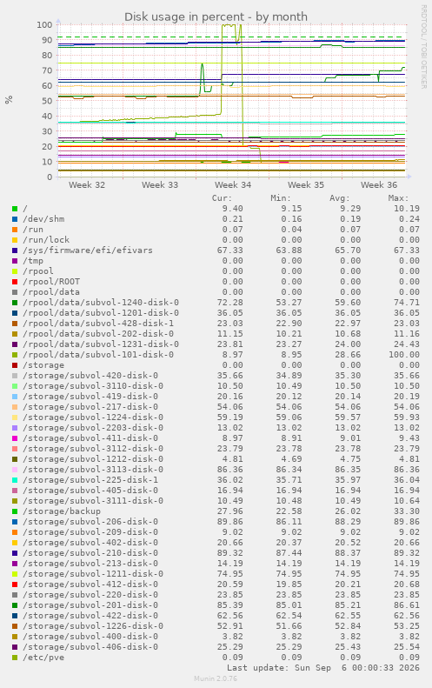
Task: Click the /rpool/ROOT legend label
Action: point(51,282)
